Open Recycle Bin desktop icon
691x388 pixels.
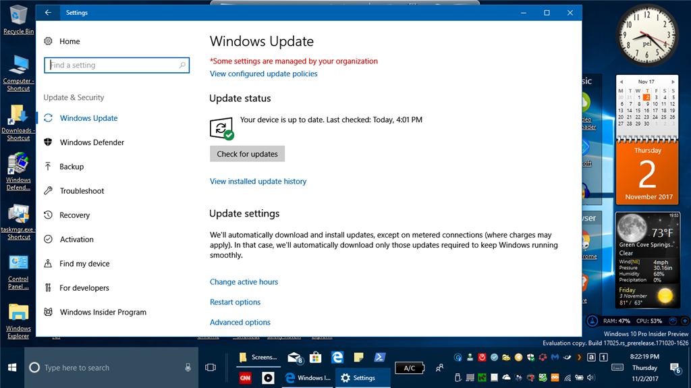(18, 19)
